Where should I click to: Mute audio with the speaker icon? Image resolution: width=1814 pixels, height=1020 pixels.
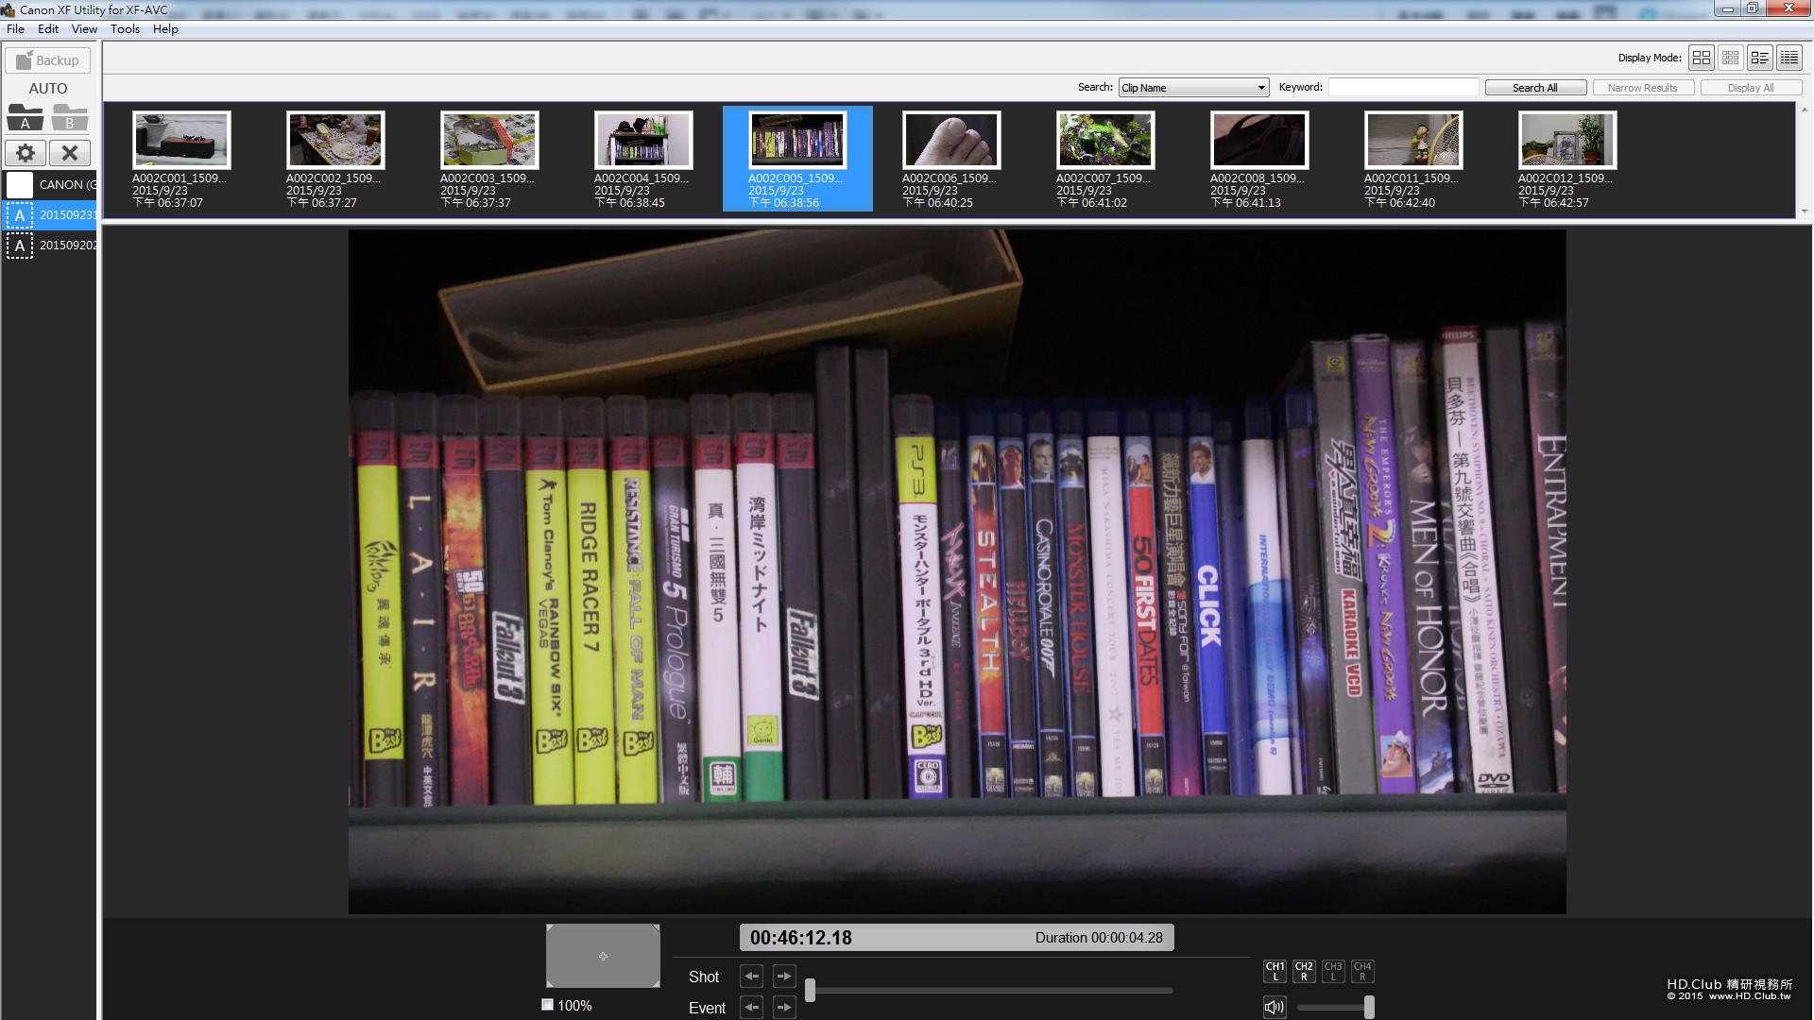1275,1007
